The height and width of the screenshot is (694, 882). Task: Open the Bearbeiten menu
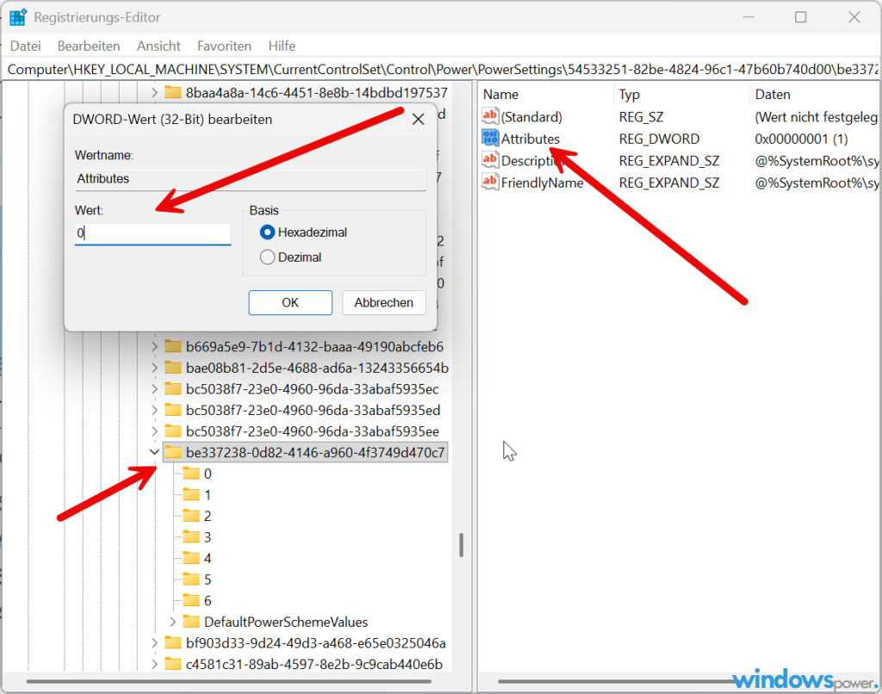point(89,46)
